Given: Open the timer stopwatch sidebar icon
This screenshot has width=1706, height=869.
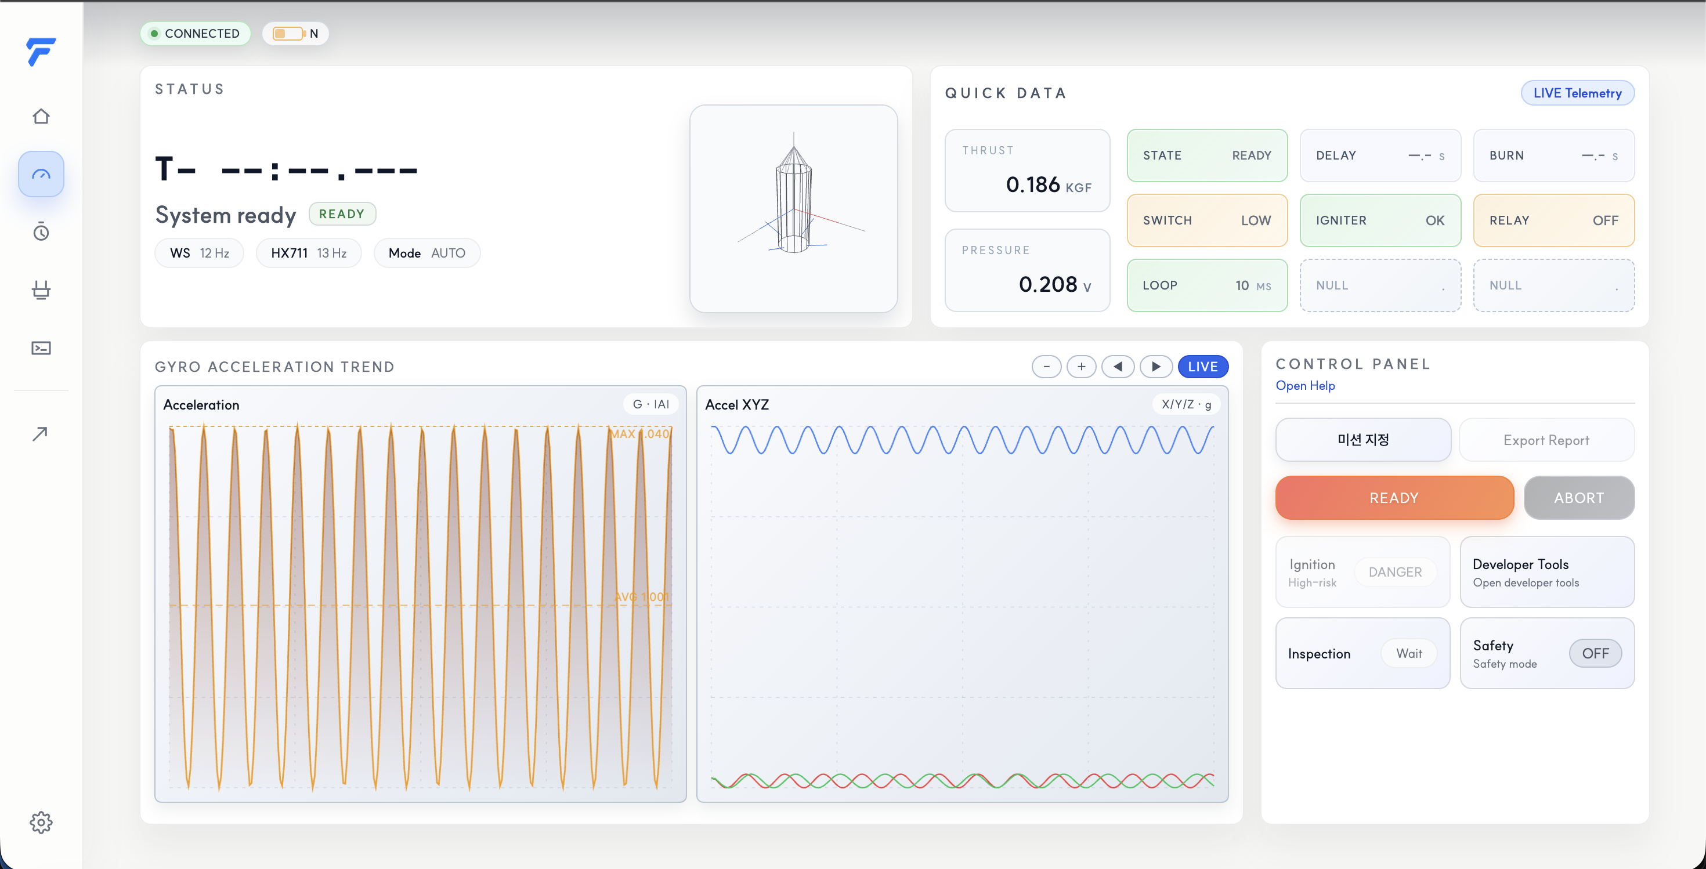Looking at the screenshot, I should tap(41, 231).
